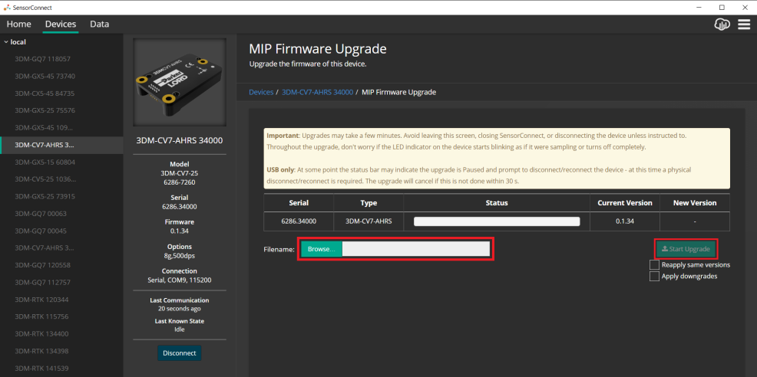Click the Status column header
Screen dimensions: 757x377
tap(497, 203)
